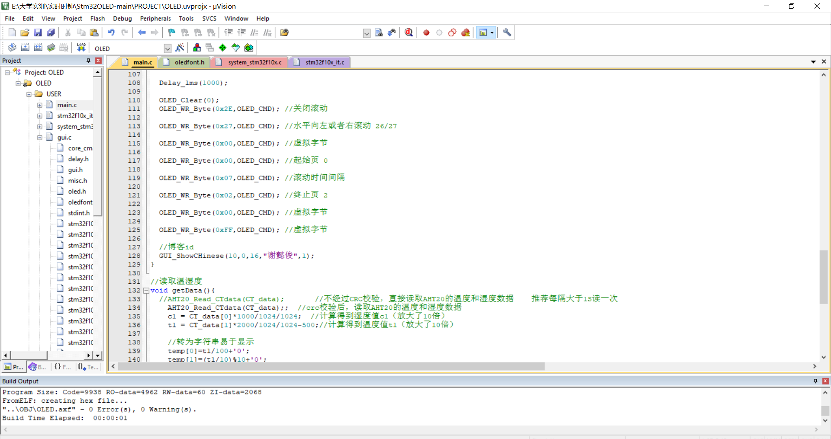Image resolution: width=831 pixels, height=439 pixels.
Task: Open a file via the folder icon
Action: (x=25, y=32)
